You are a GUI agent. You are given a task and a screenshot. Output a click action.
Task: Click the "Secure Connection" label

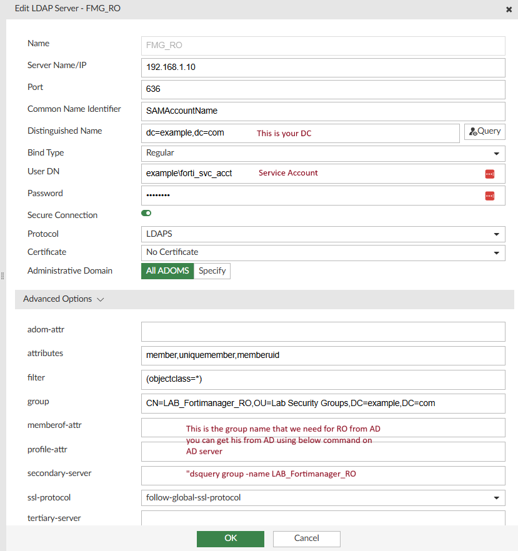(62, 215)
